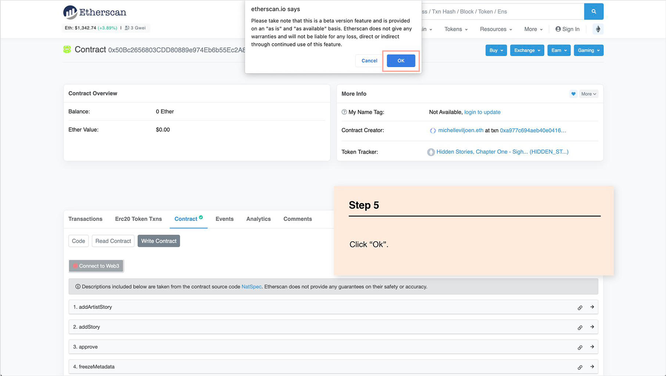
Task: Switch to the Comments tab
Action: pos(298,219)
